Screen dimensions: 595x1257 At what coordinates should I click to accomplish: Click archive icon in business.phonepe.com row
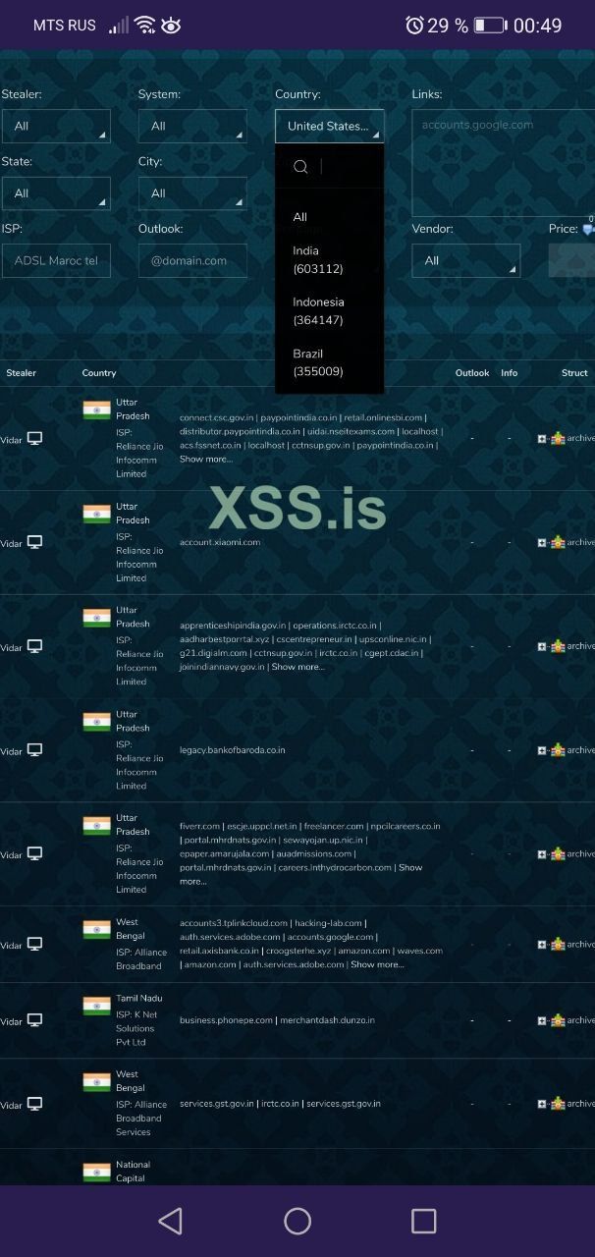coord(558,1020)
